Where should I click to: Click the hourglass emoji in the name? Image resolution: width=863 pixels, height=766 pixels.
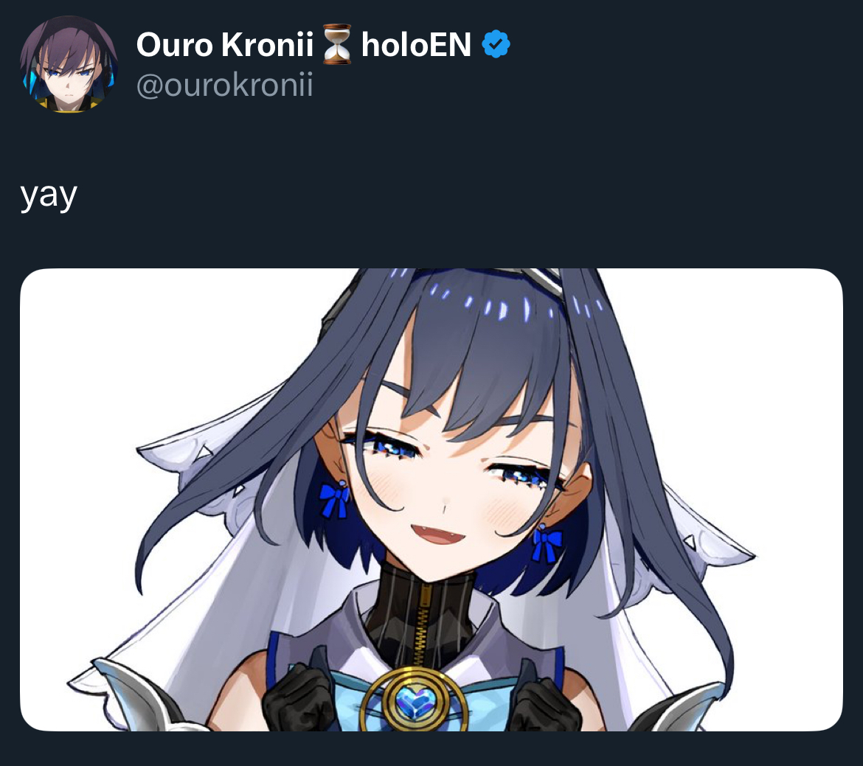336,44
